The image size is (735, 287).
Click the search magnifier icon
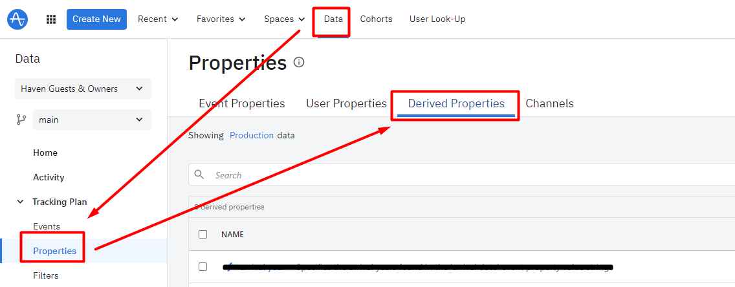click(199, 175)
